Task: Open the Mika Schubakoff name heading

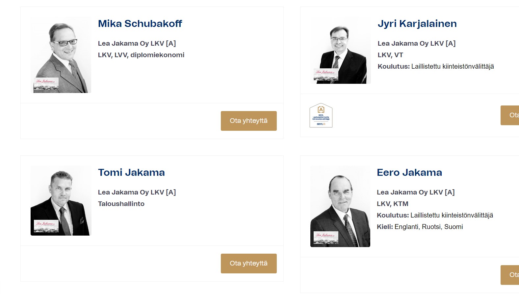Action: (140, 24)
